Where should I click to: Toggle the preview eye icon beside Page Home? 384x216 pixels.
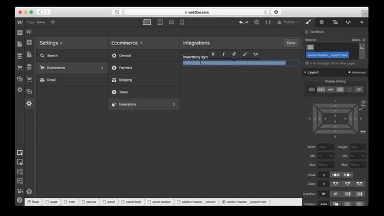click(53, 22)
